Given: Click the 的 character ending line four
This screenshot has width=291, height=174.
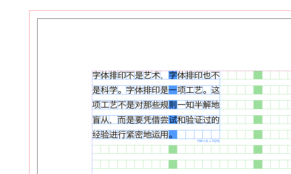Looking at the screenshot, I should pyautogui.click(x=215, y=120).
